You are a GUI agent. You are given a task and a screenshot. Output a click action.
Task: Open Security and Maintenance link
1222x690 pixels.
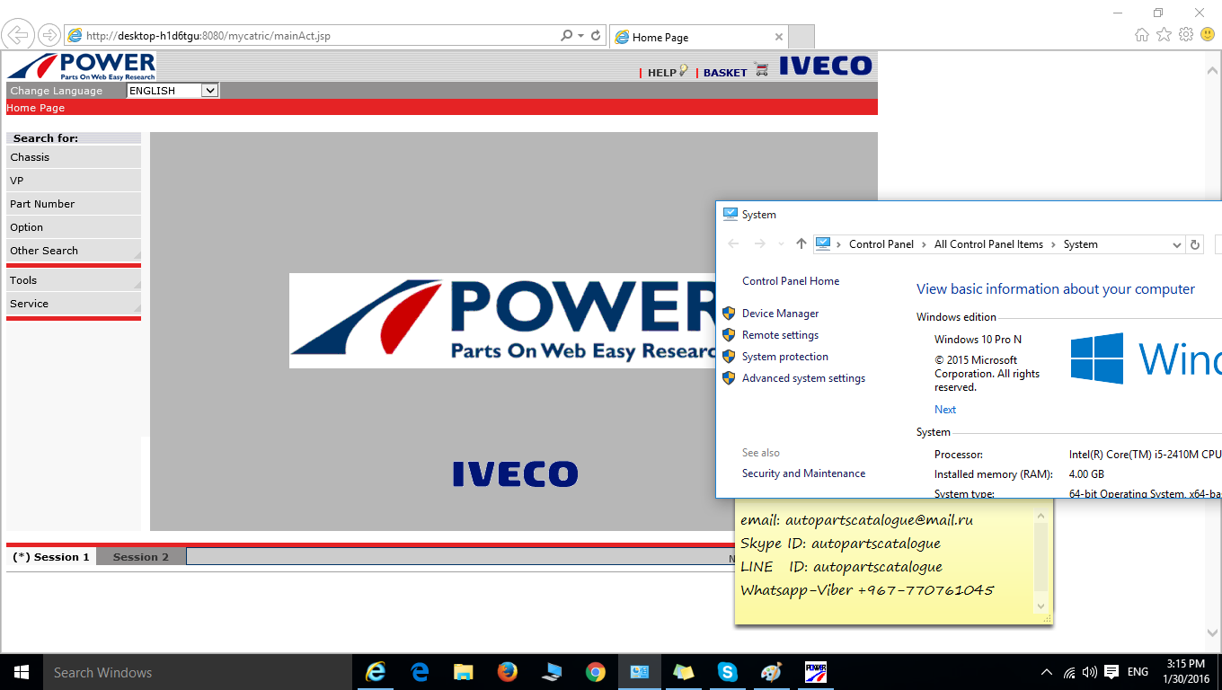803,473
